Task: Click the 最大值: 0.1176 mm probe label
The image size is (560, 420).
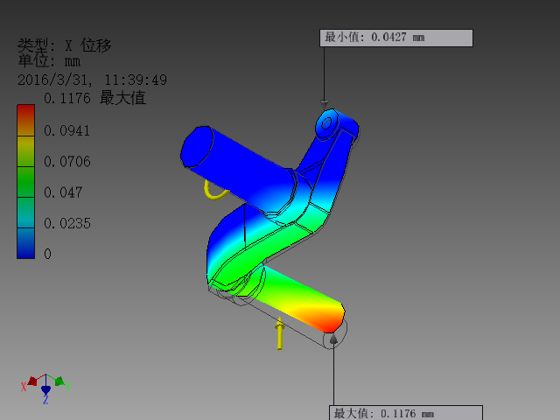Action: tap(406, 413)
